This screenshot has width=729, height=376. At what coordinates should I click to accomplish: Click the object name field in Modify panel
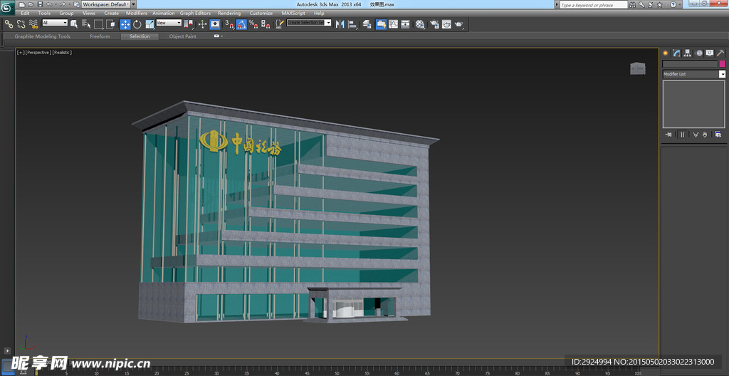(690, 64)
